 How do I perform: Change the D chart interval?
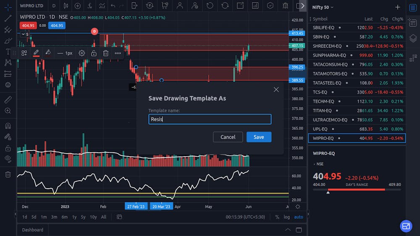54,5
